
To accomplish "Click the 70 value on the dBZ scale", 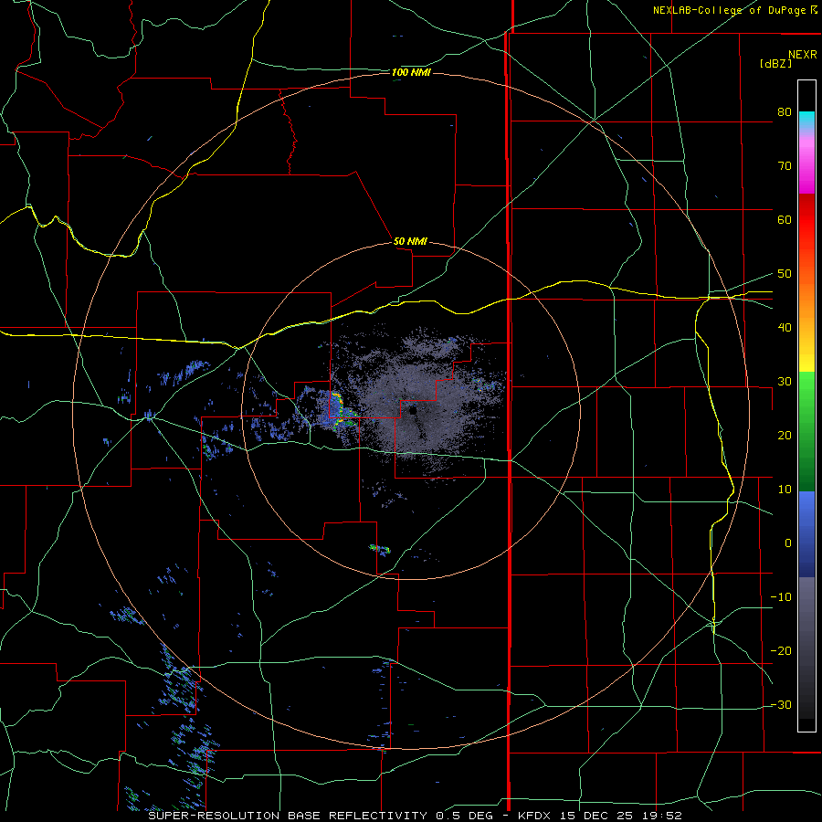I will (x=785, y=166).
